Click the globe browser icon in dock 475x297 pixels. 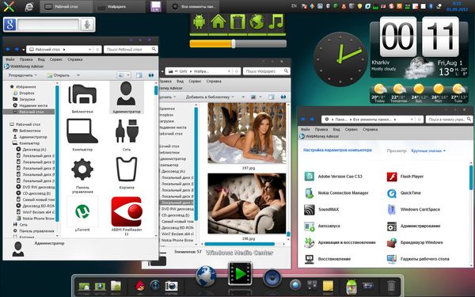pyautogui.click(x=206, y=276)
